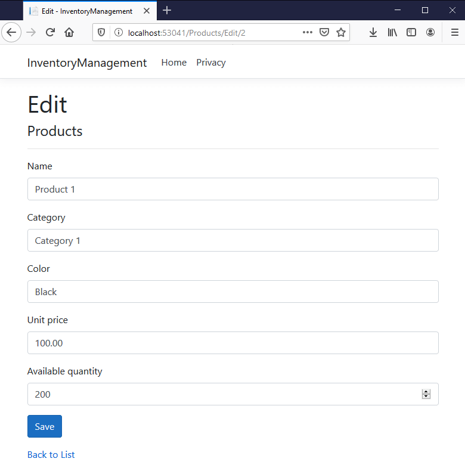This screenshot has height=471, width=465.
Task: Open the Firefox hamburger menu
Action: pos(455,33)
